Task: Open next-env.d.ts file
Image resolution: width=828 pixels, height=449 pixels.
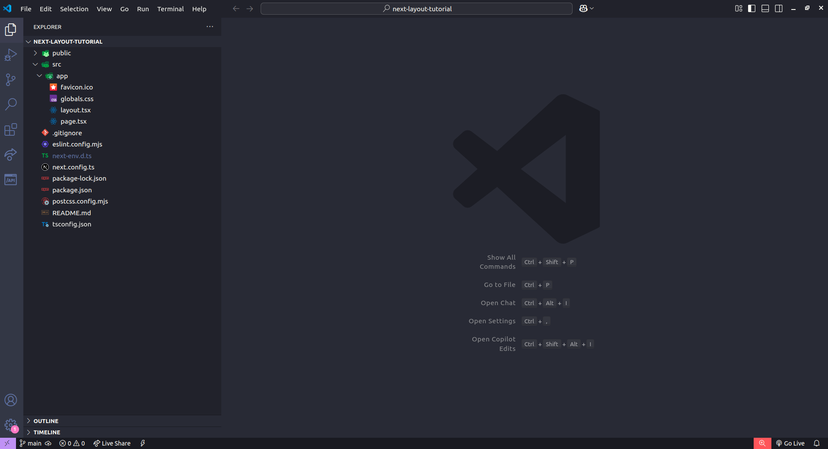Action: [123, 156]
